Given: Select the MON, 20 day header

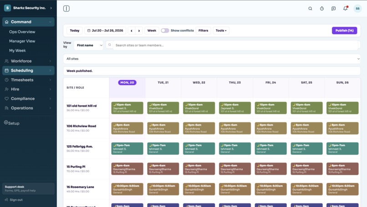Looking at the screenshot, I should pyautogui.click(x=127, y=82).
